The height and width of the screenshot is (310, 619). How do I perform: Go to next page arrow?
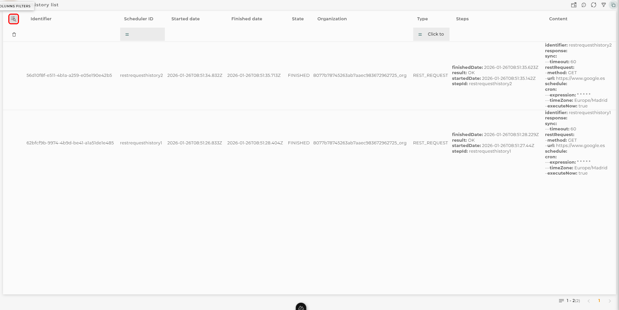click(x=610, y=301)
